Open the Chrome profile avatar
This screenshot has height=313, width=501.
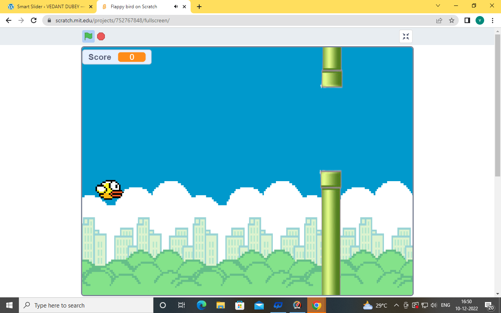(x=480, y=20)
